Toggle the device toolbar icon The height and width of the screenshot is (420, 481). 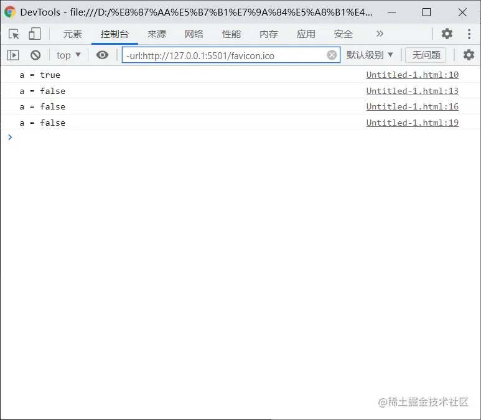pyautogui.click(x=35, y=34)
